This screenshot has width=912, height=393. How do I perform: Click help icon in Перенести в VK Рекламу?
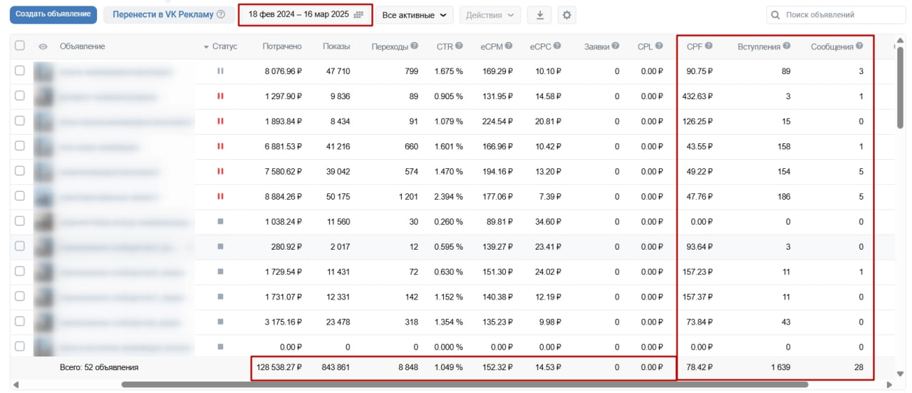coord(221,14)
